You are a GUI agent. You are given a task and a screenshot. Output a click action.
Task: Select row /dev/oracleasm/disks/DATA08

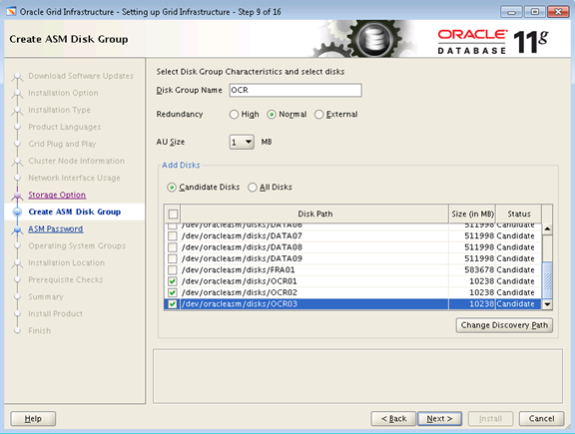[x=352, y=247]
